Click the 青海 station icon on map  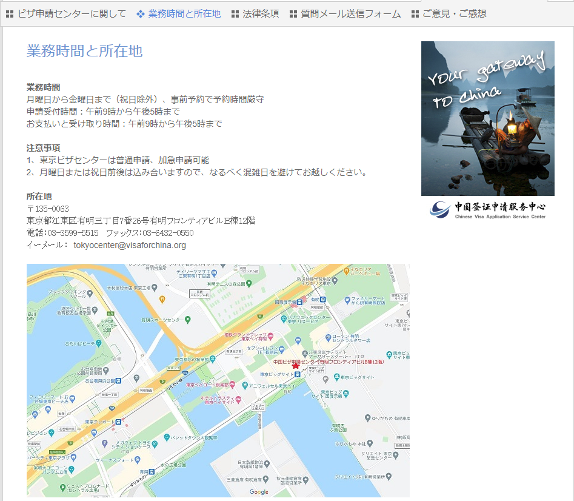(x=151, y=472)
